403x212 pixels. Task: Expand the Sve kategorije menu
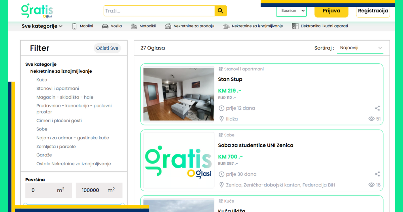(x=42, y=26)
